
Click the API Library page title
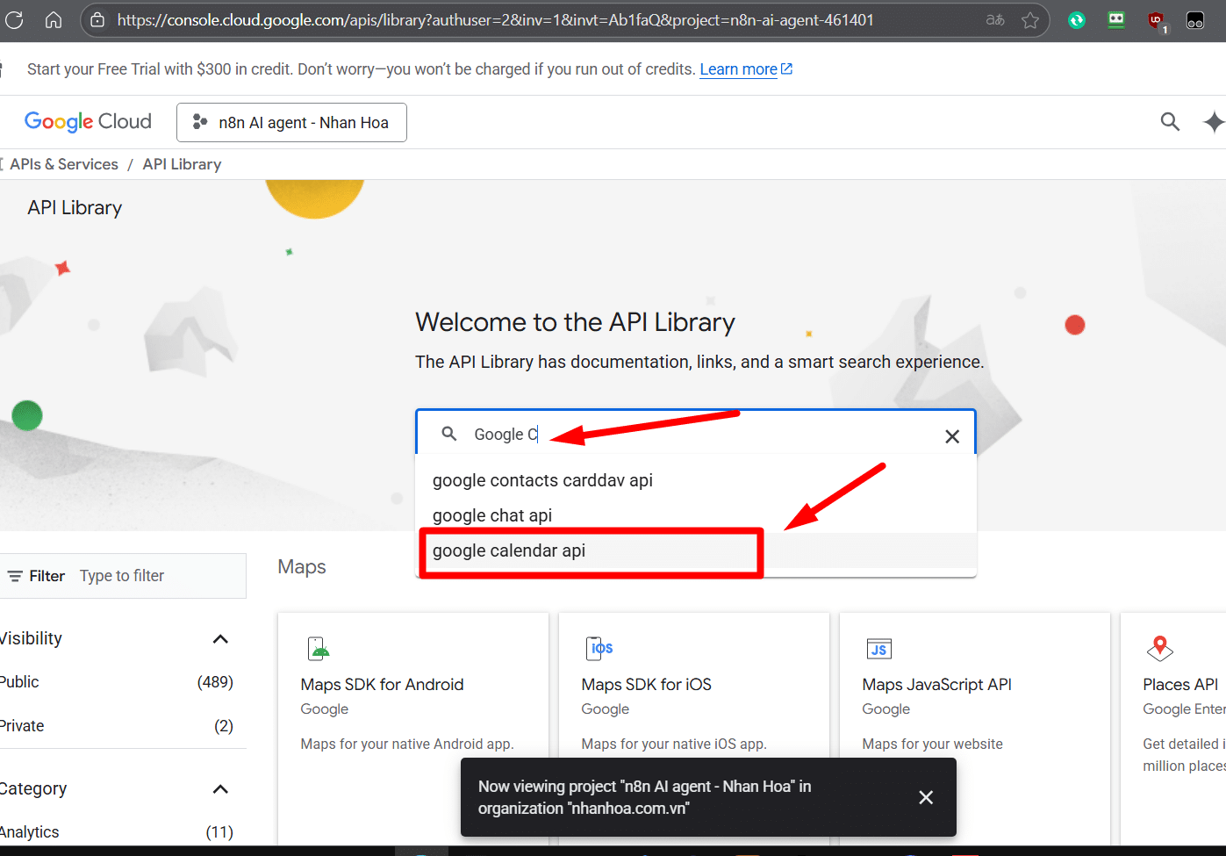click(x=75, y=208)
